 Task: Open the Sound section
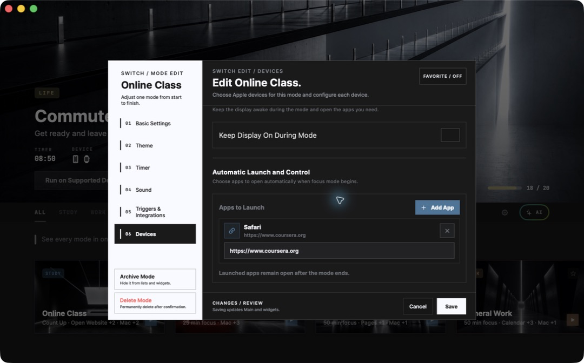155,190
